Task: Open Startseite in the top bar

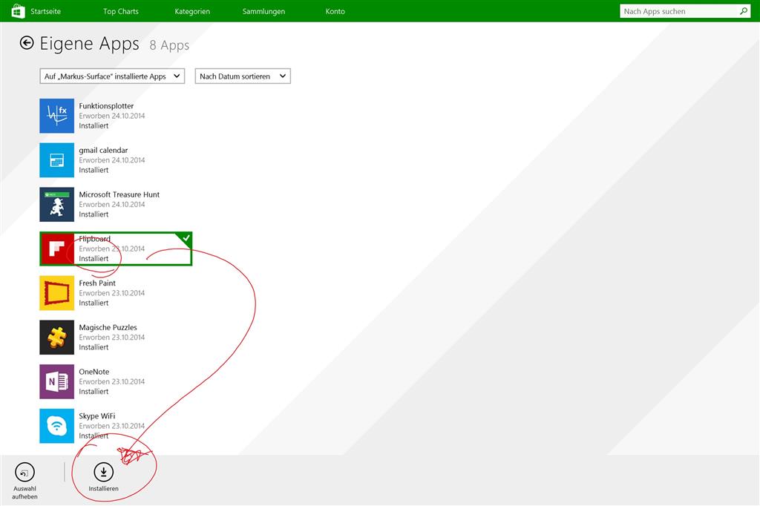Action: pos(45,11)
